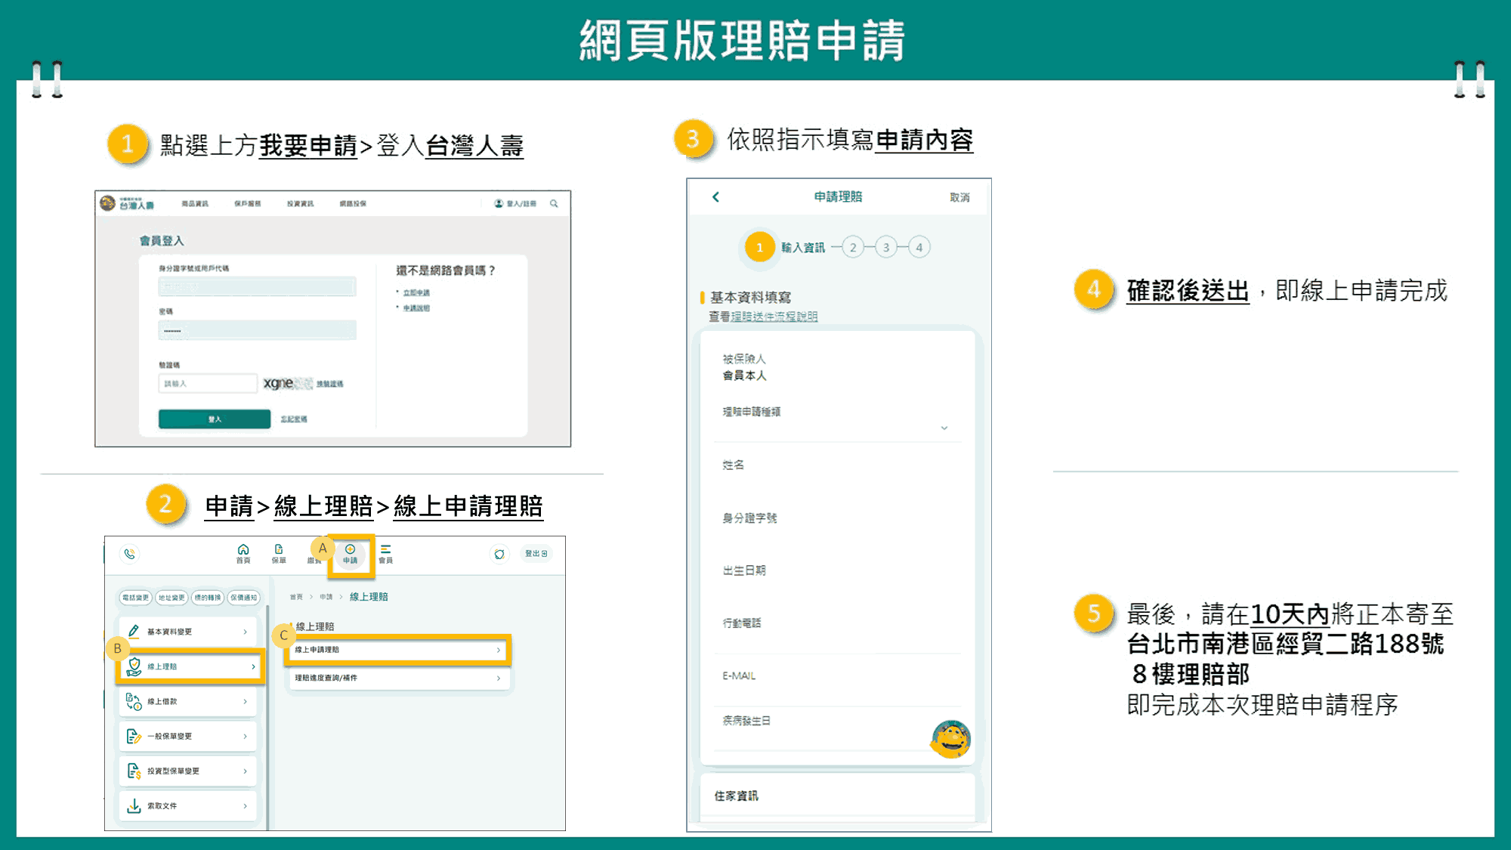The image size is (1511, 850).
Task: Select step 3 in the claim progress stepper
Action: point(886,247)
